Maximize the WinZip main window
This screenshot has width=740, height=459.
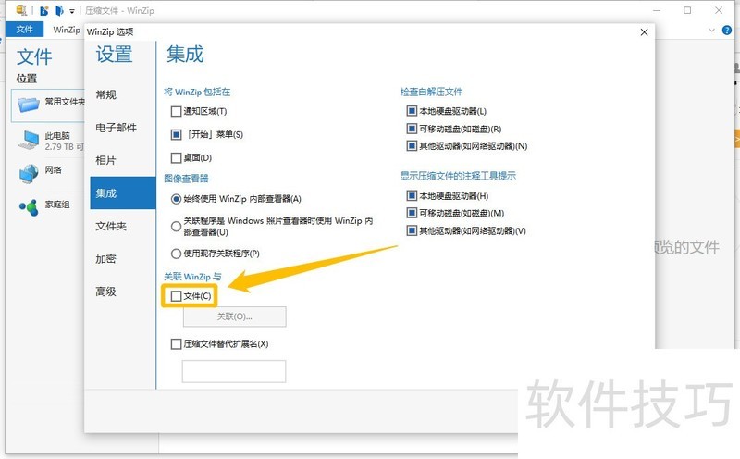(x=687, y=10)
